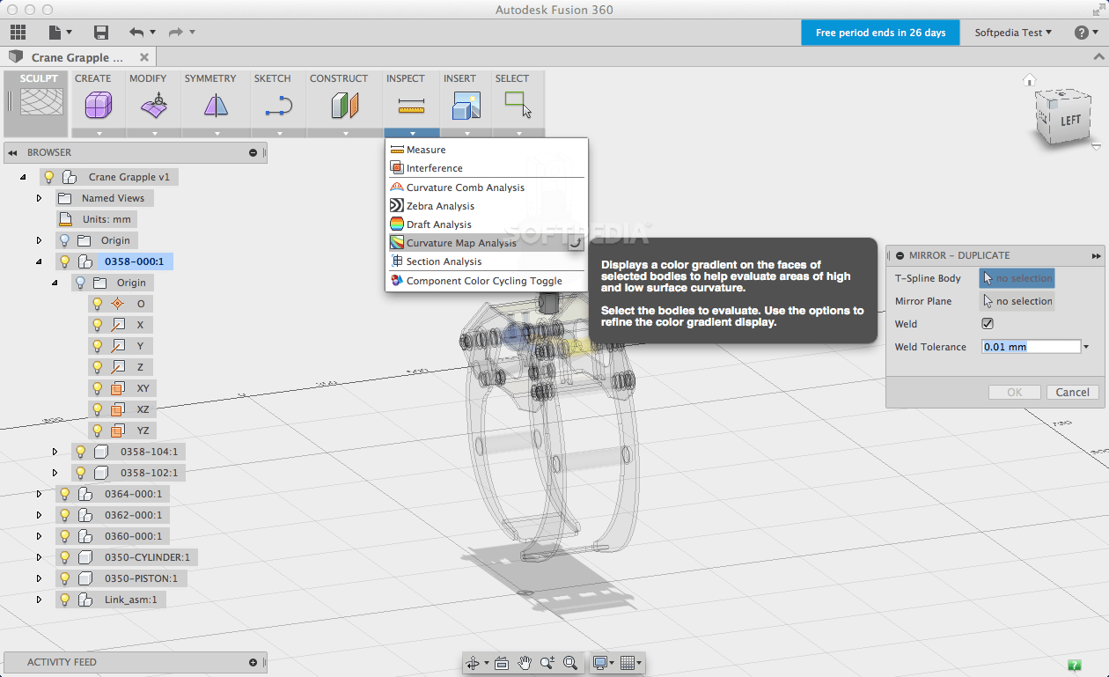
Task: Choose Section Analysis menu entry
Action: pyautogui.click(x=487, y=261)
